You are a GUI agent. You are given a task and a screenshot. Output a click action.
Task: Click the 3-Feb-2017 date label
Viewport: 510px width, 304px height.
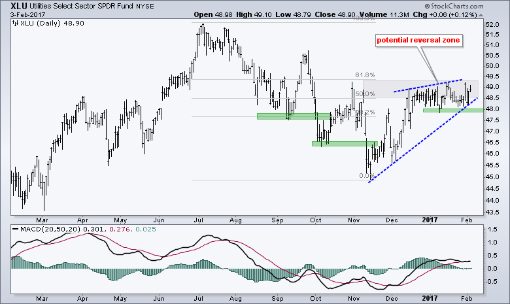coord(27,14)
